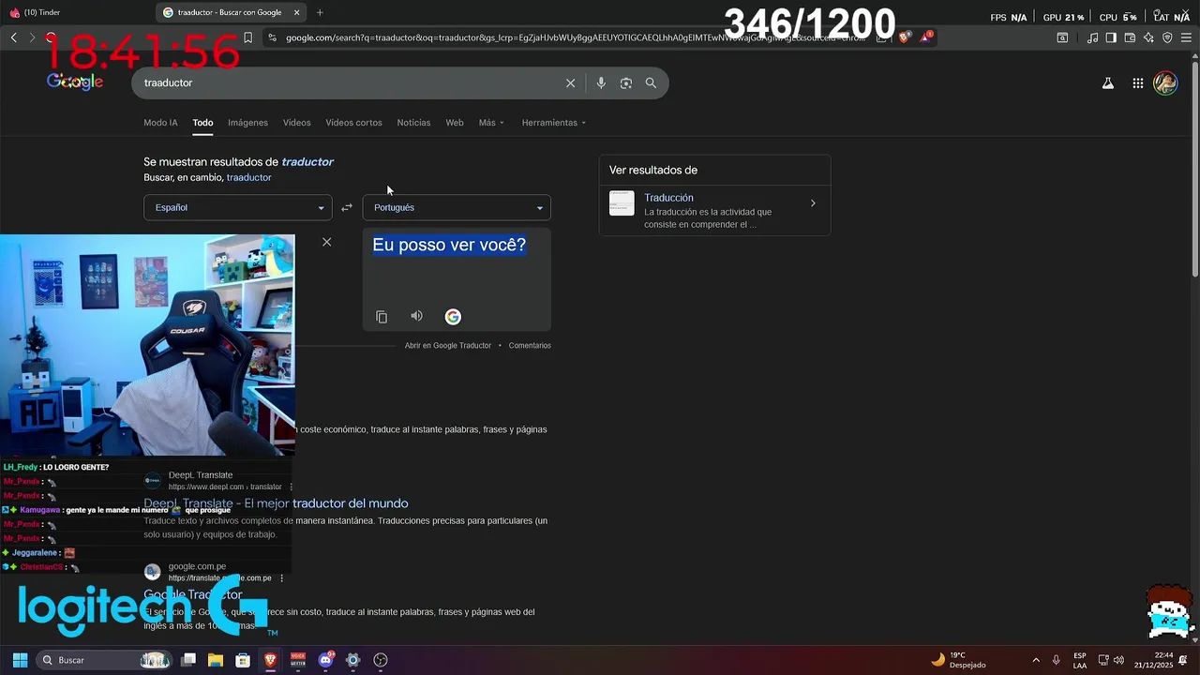Copy the Portuguese translation

coord(382,317)
